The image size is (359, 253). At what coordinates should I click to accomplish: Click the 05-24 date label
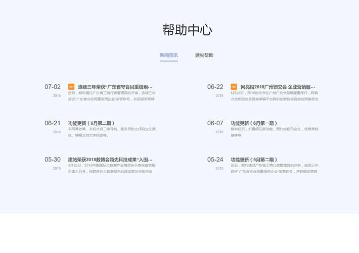pyautogui.click(x=215, y=160)
